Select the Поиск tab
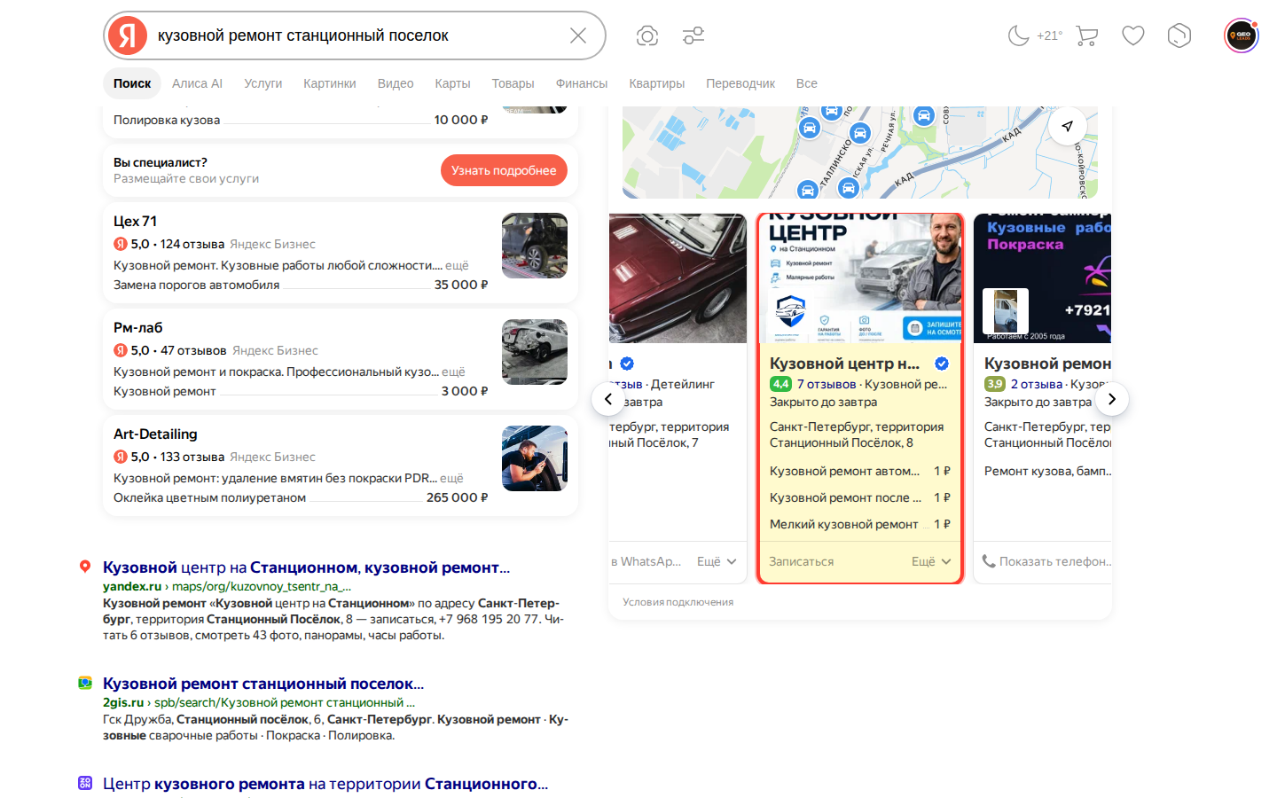The width and height of the screenshot is (1277, 798). pyautogui.click(x=132, y=83)
